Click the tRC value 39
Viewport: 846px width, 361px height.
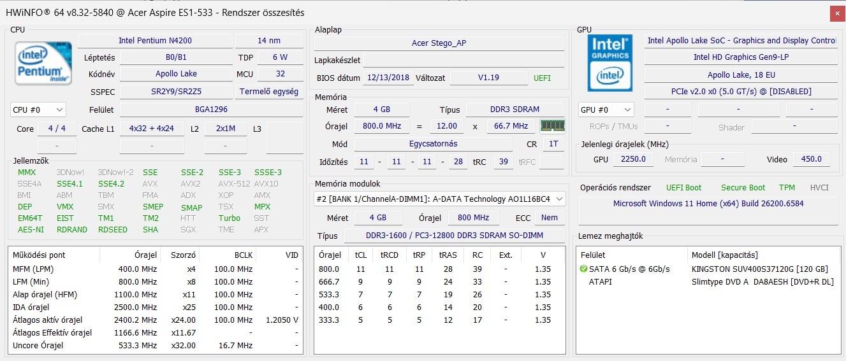click(503, 162)
